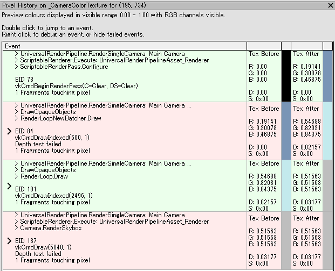
Task: Expand the EID 101 event arrow
Action: [9, 186]
